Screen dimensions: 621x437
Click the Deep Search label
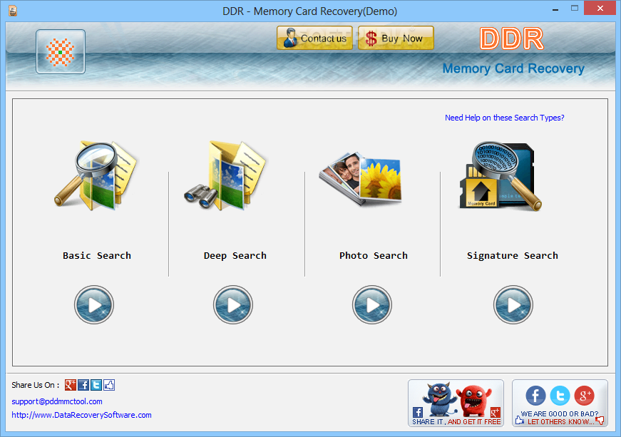[x=235, y=256]
